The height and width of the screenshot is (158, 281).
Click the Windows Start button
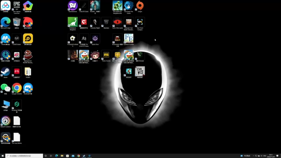(x=2, y=156)
